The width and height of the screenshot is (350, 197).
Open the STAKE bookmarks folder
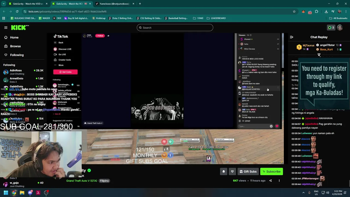(198, 18)
